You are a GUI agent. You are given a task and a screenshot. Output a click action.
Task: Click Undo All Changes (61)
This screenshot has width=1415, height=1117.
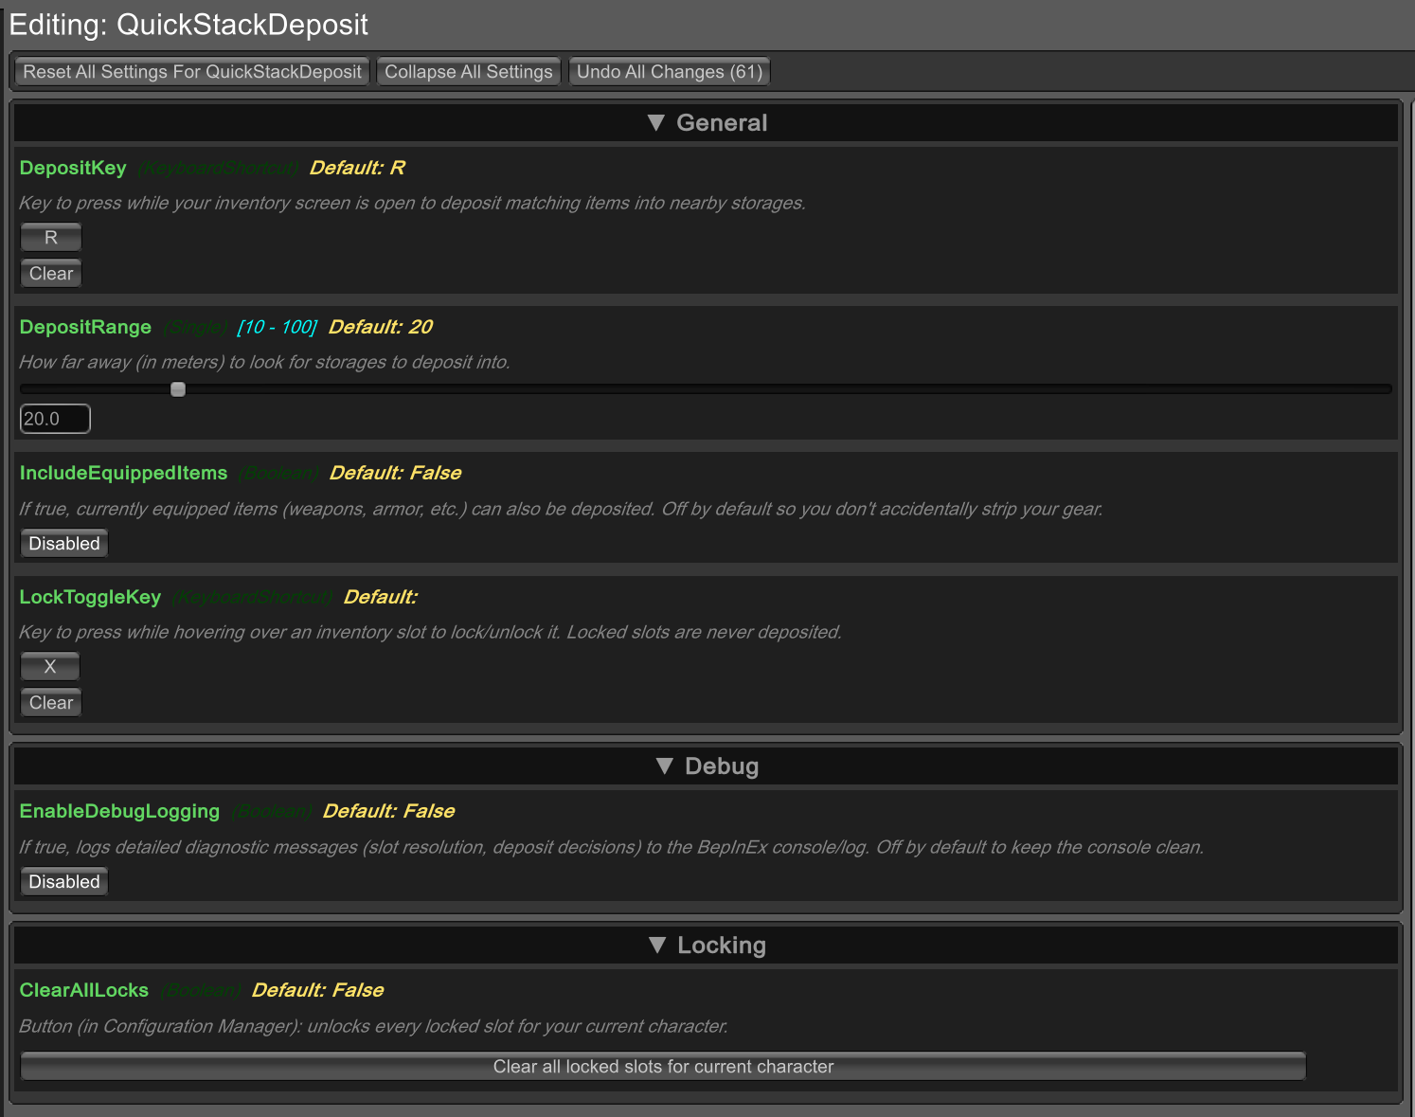click(x=670, y=72)
